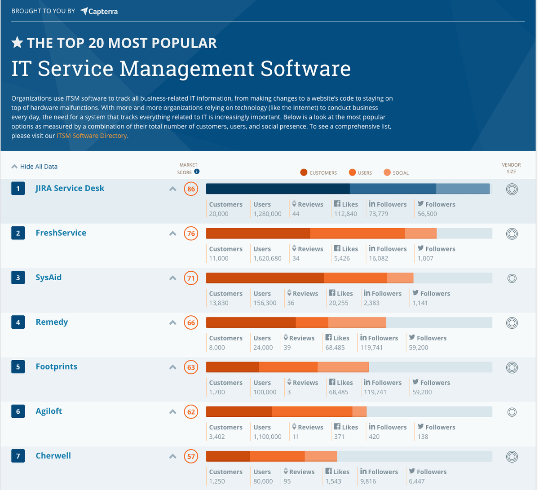The width and height of the screenshot is (539, 490).
Task: Collapse Cherwell data chevron
Action: coord(172,456)
